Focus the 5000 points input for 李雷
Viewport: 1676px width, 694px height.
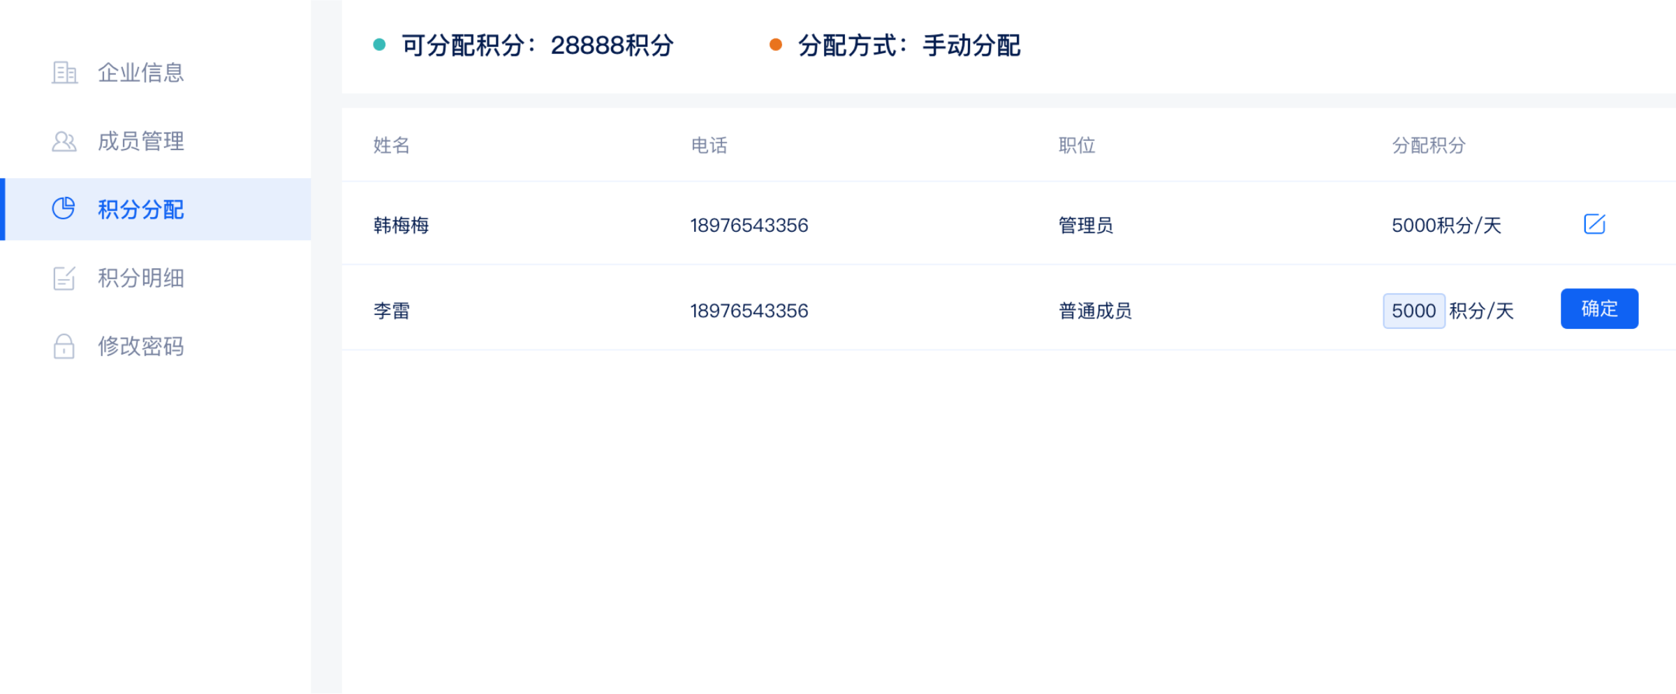(1413, 311)
